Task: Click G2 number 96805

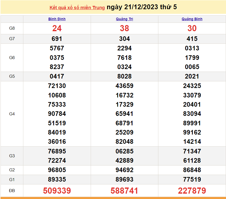Action: [x=57, y=170]
